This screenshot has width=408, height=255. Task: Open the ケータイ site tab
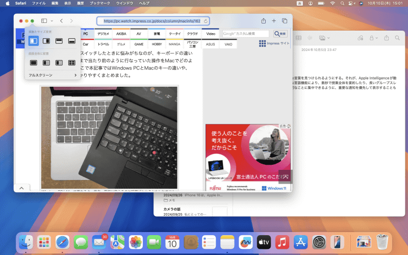[x=174, y=34]
